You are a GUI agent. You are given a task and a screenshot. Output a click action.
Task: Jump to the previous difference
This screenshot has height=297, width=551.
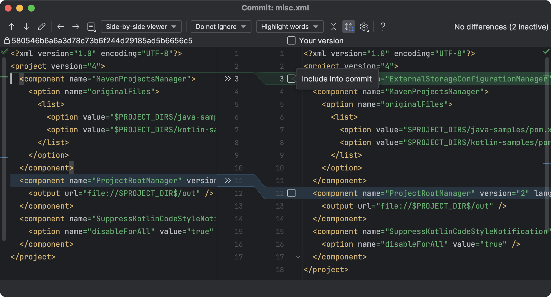click(x=12, y=27)
